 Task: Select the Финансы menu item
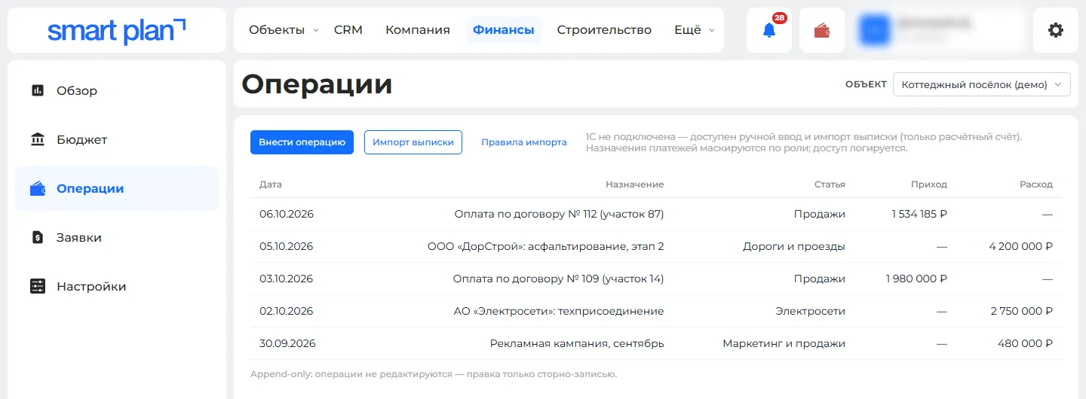503,30
